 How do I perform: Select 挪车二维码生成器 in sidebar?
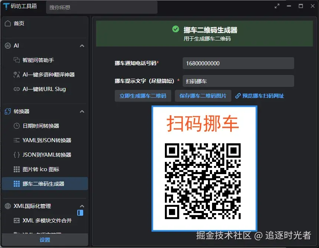coord(45,184)
